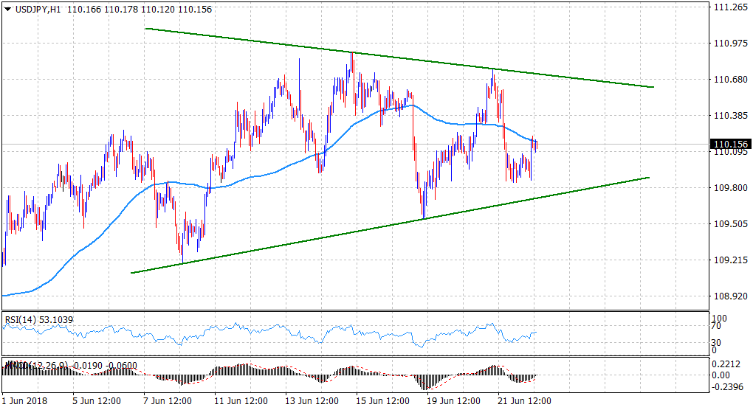This screenshot has width=753, height=410.
Task: Click the 15 Jun 12:00 time label
Action: click(x=384, y=401)
